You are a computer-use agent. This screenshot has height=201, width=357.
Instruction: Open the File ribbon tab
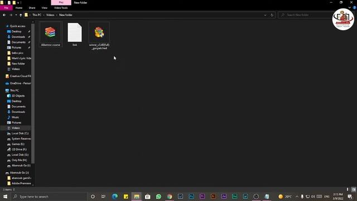6,8
